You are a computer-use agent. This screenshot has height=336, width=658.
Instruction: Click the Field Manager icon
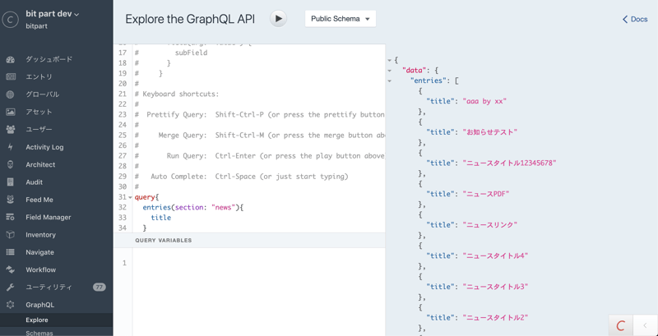coord(11,217)
